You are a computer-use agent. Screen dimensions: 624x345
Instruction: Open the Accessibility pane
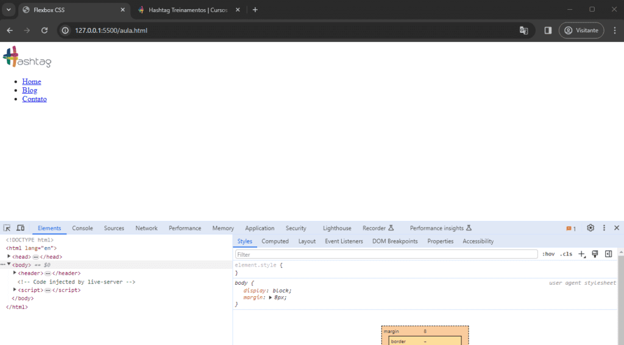[x=478, y=242]
